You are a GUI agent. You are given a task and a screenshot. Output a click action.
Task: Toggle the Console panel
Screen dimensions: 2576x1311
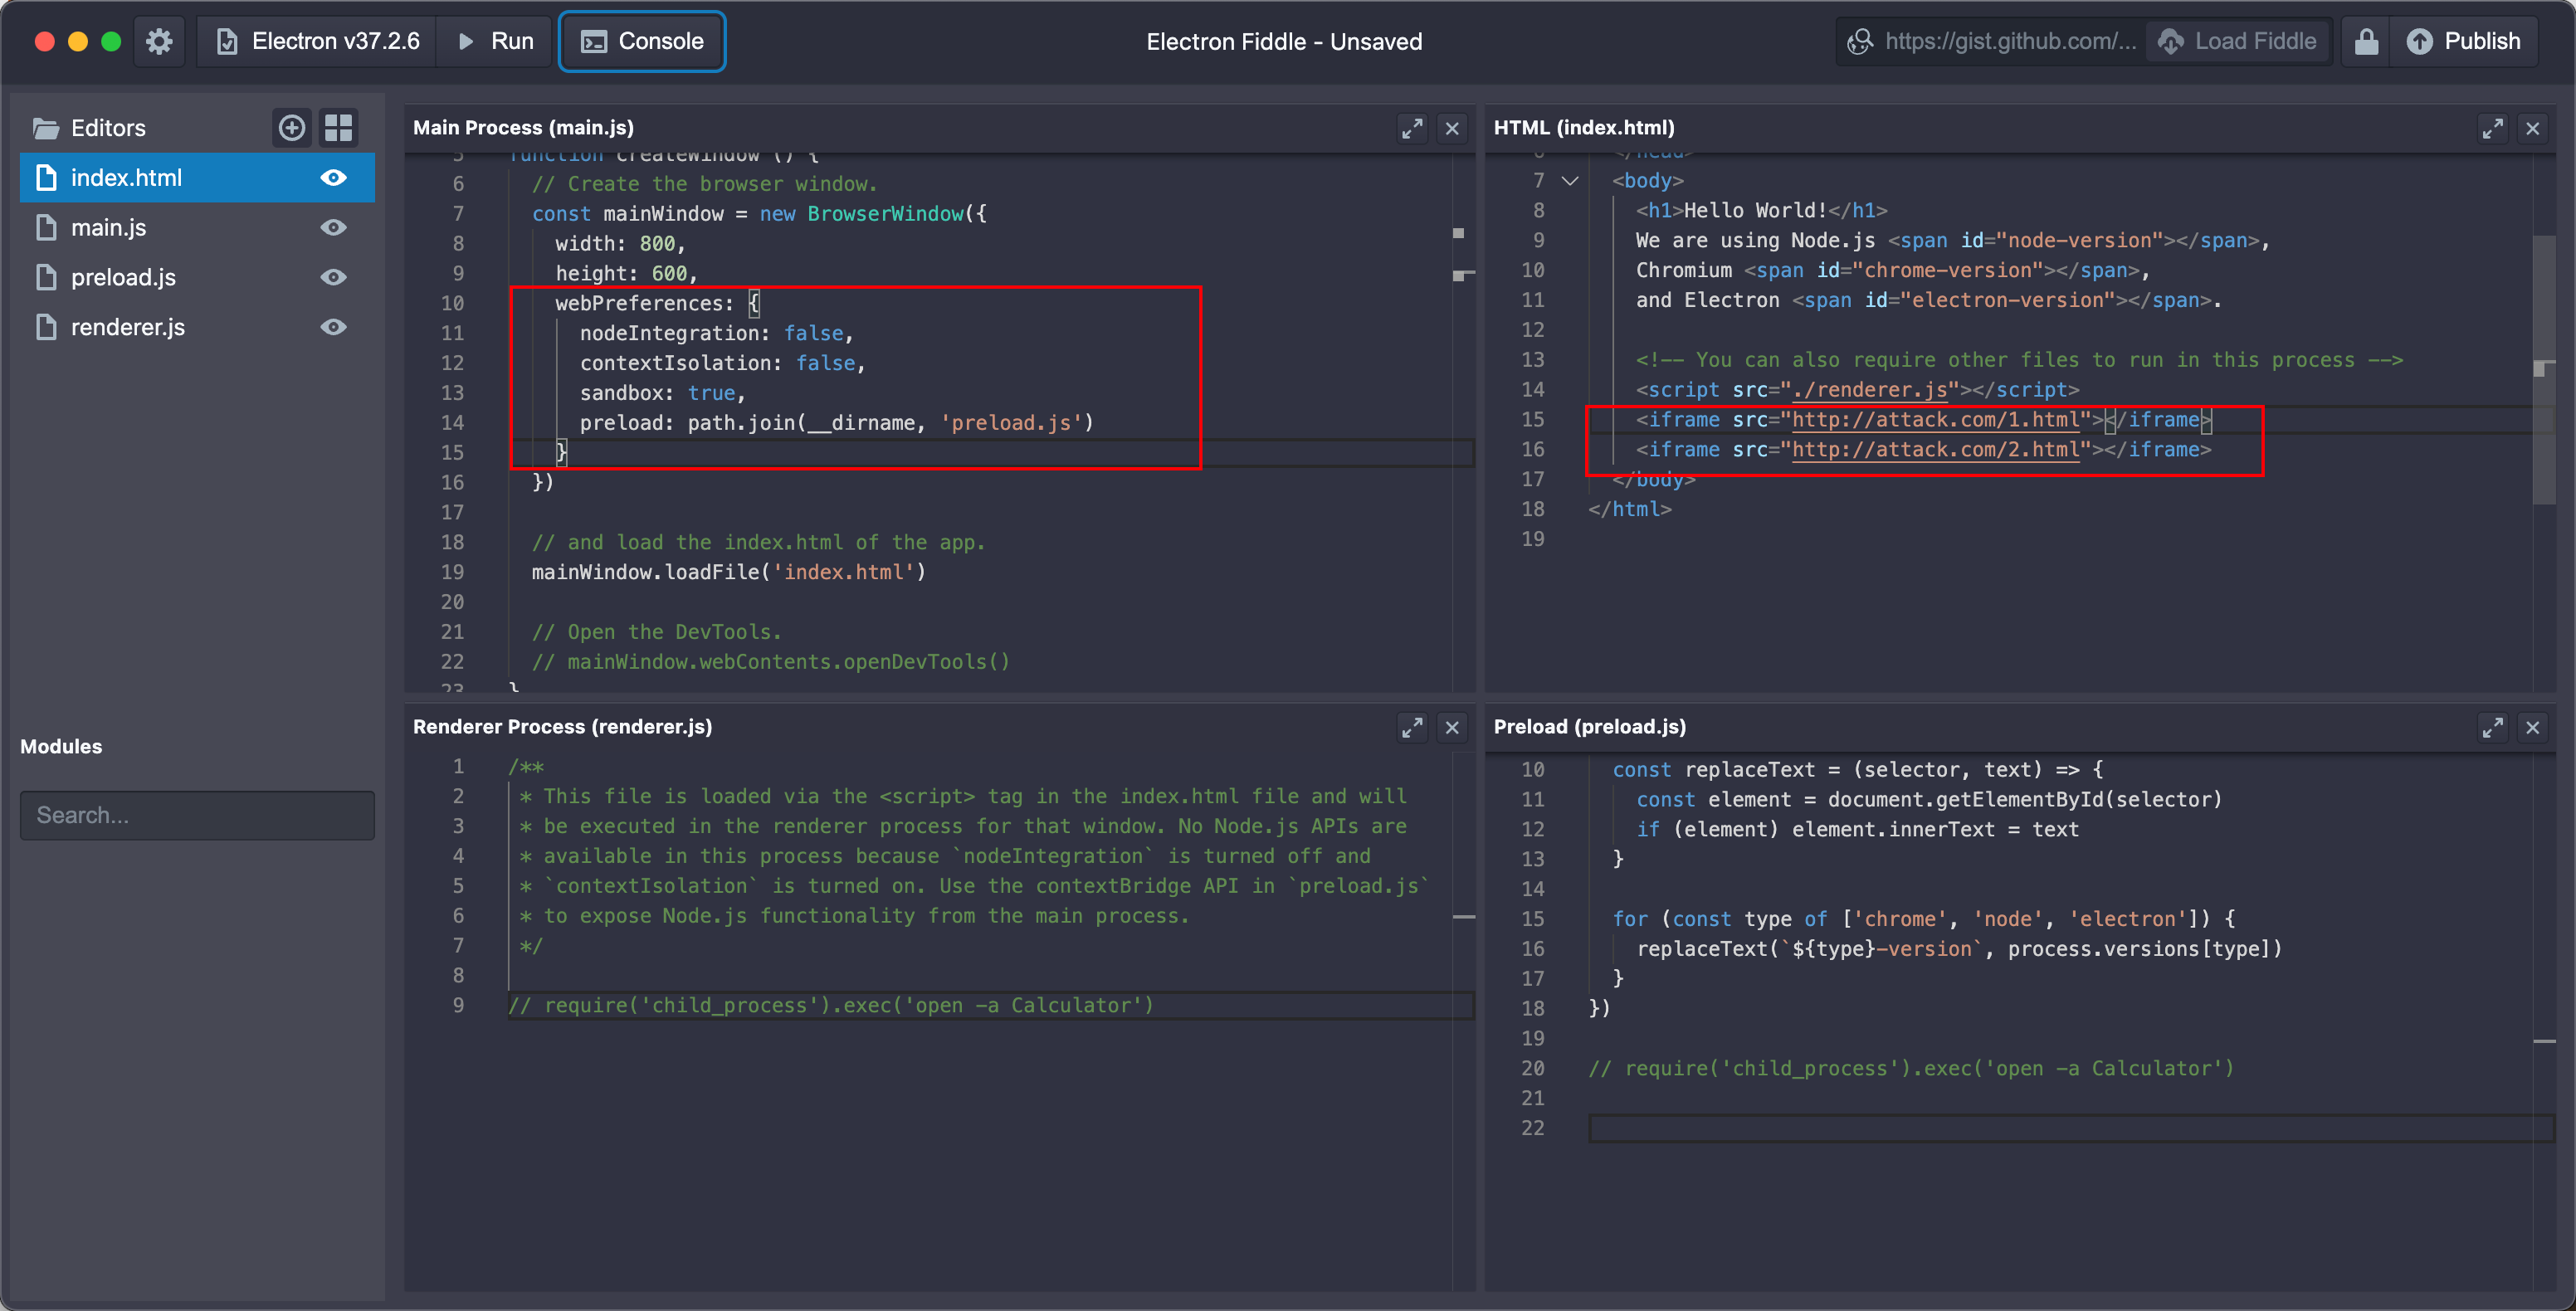pos(642,41)
